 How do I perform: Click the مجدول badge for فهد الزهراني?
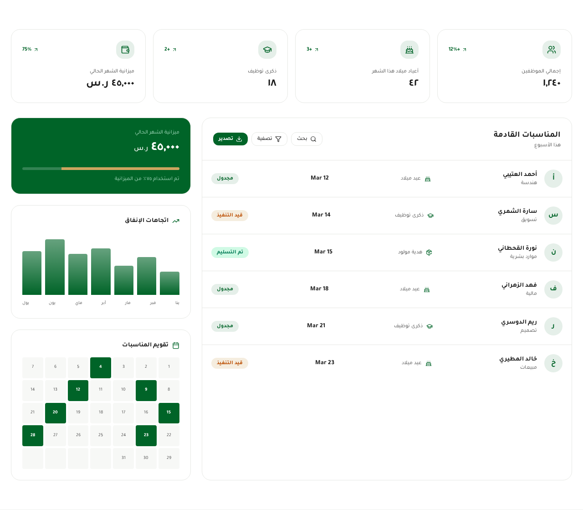point(225,289)
